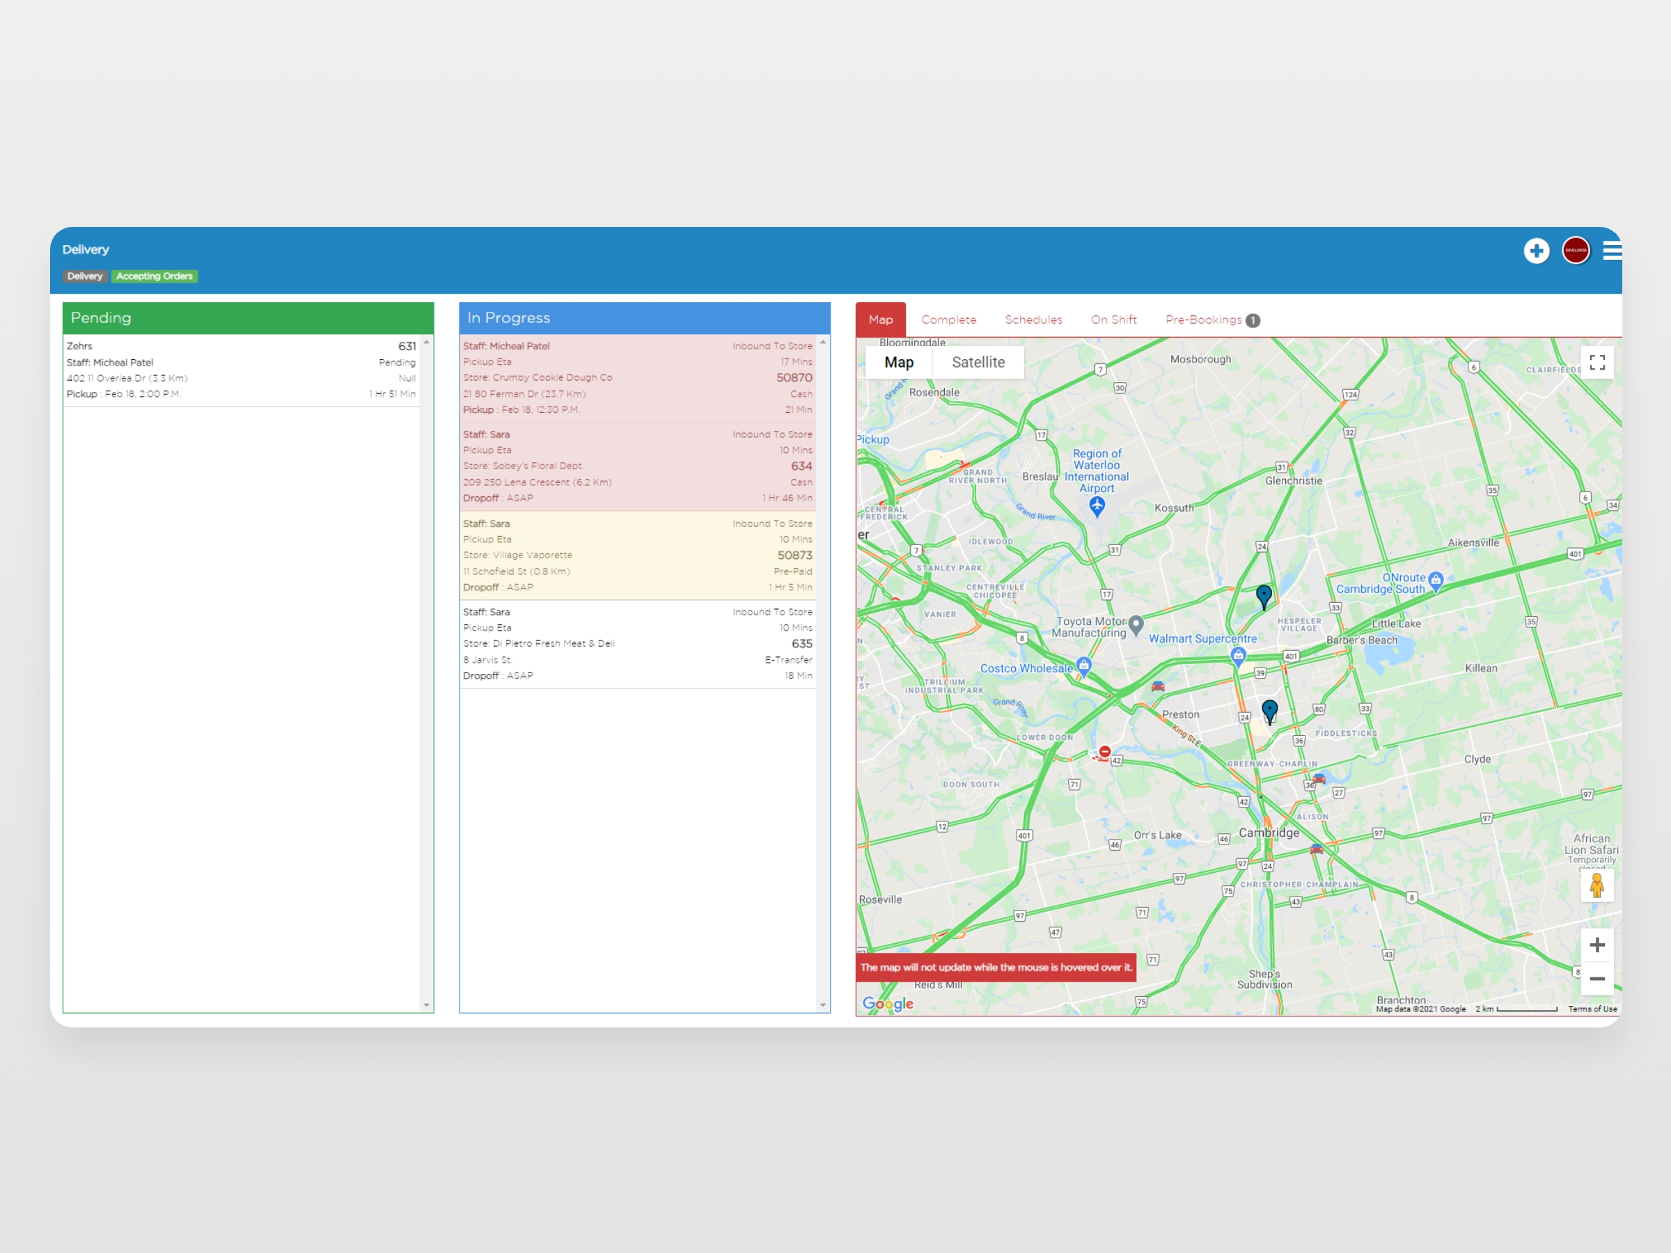Screen dimensions: 1671x1253
Task: Open Terms of Use link on map
Action: coord(1592,1009)
